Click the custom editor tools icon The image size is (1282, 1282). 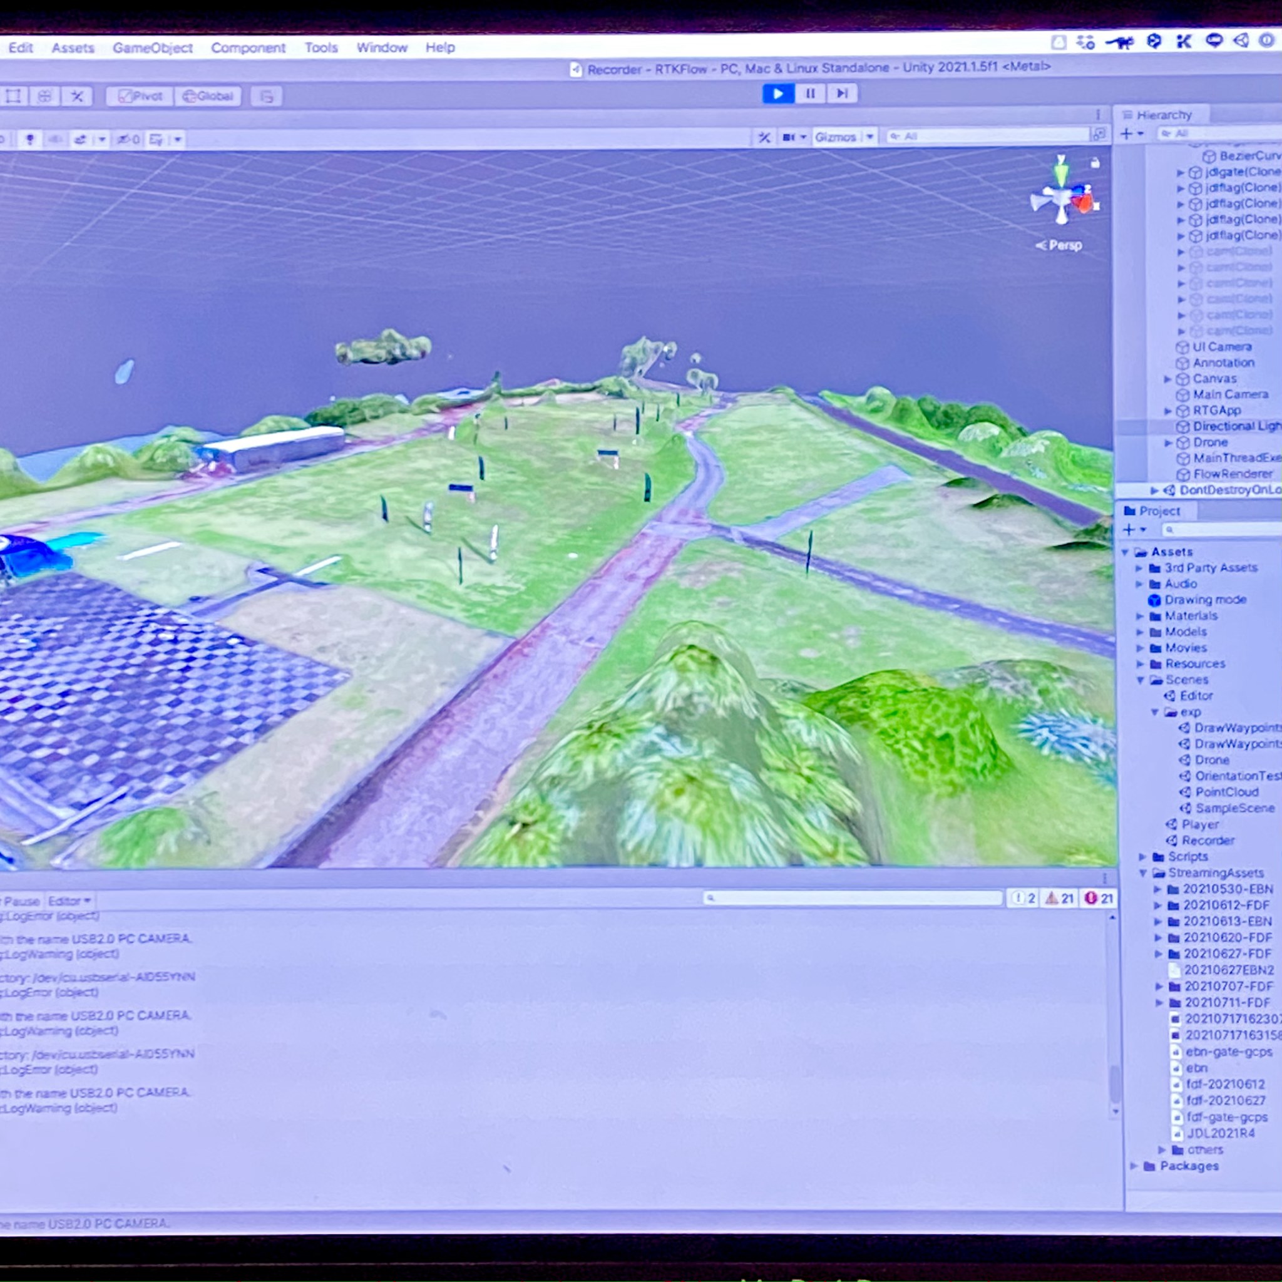coord(77,96)
